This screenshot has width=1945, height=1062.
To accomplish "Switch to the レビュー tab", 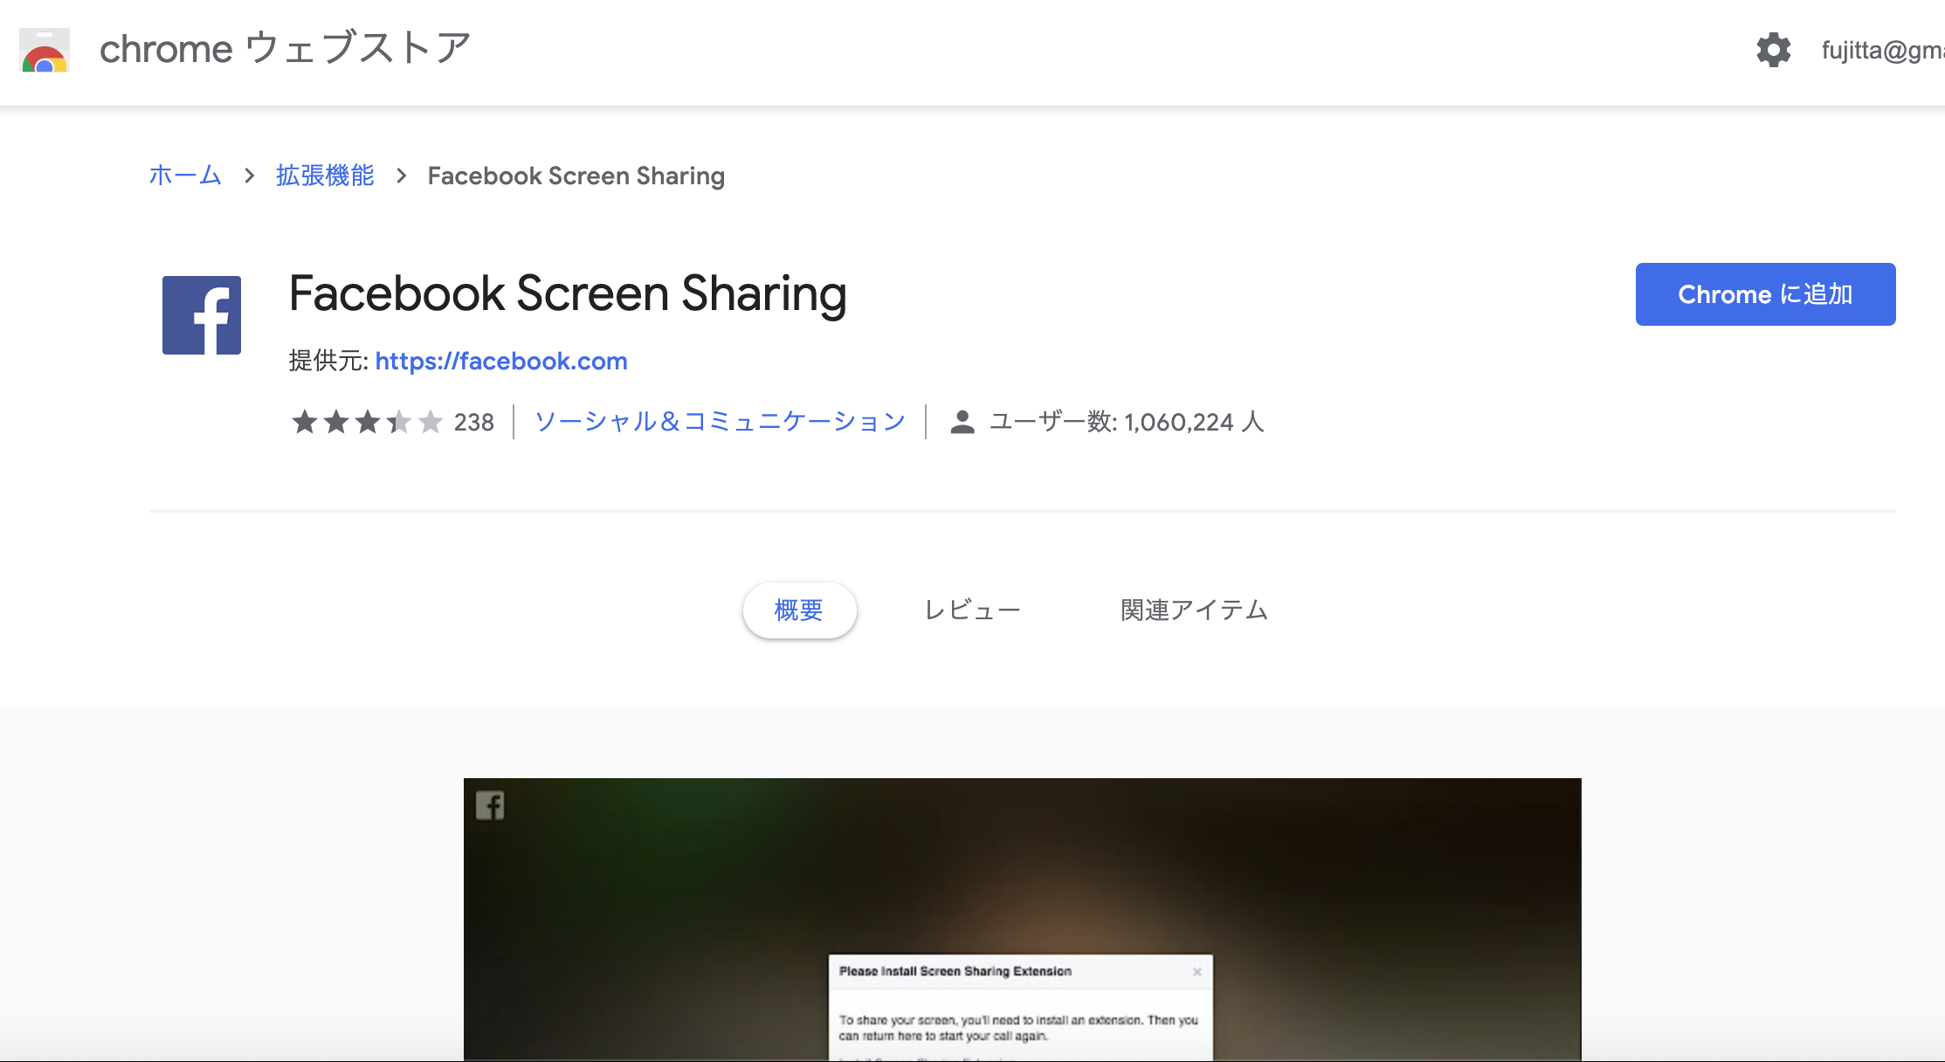I will pyautogui.click(x=972, y=610).
